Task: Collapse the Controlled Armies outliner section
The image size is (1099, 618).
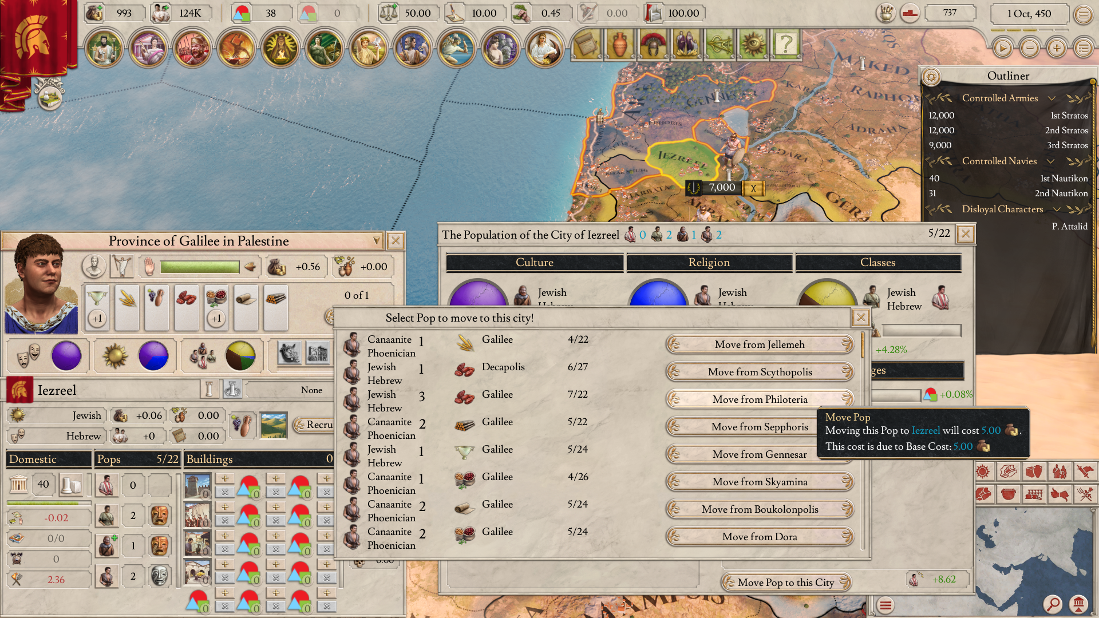Action: coord(1051,98)
